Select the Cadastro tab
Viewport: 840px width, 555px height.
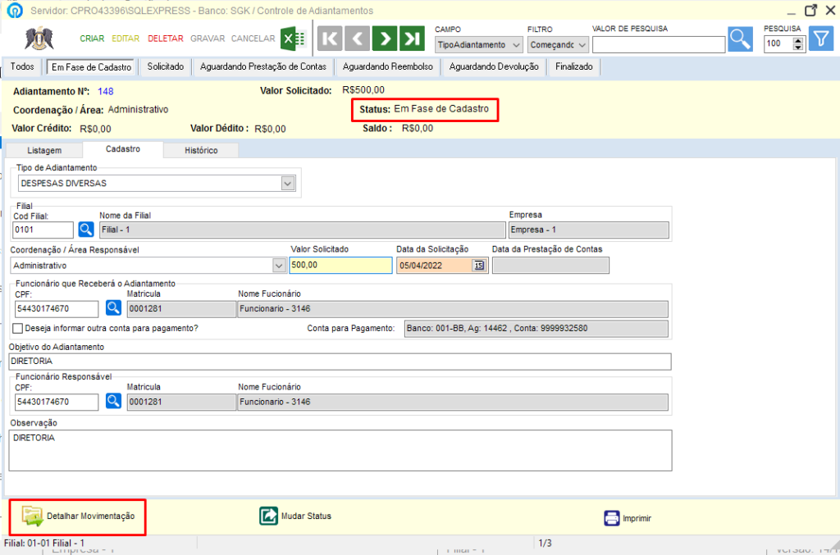click(x=123, y=149)
